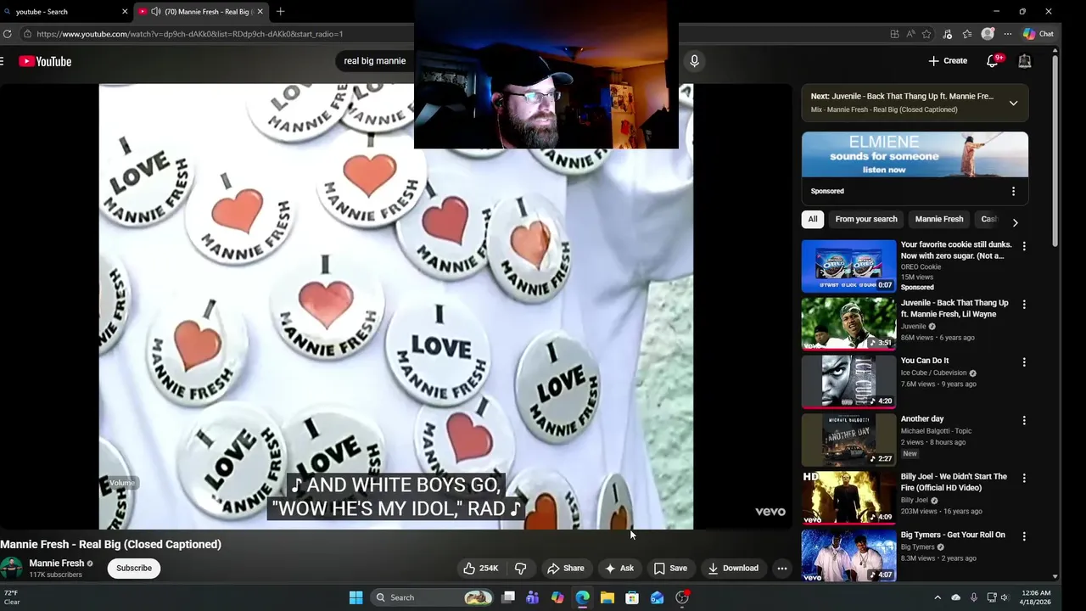Open options for Another day video
This screenshot has height=611, width=1086.
(1024, 420)
